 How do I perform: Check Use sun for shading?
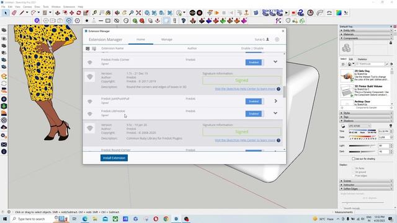353,159
